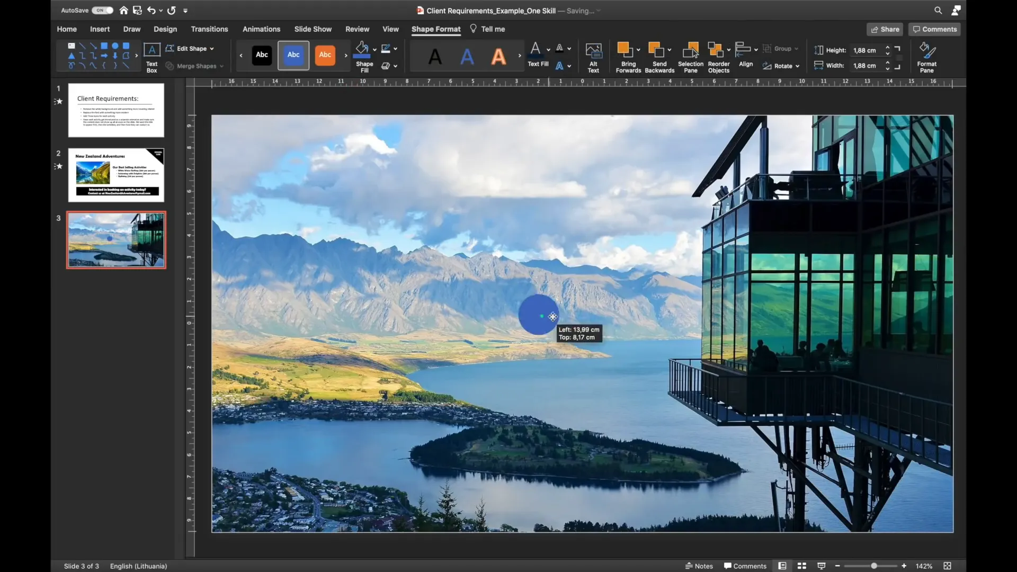Select the Alt Text tool

pos(594,56)
